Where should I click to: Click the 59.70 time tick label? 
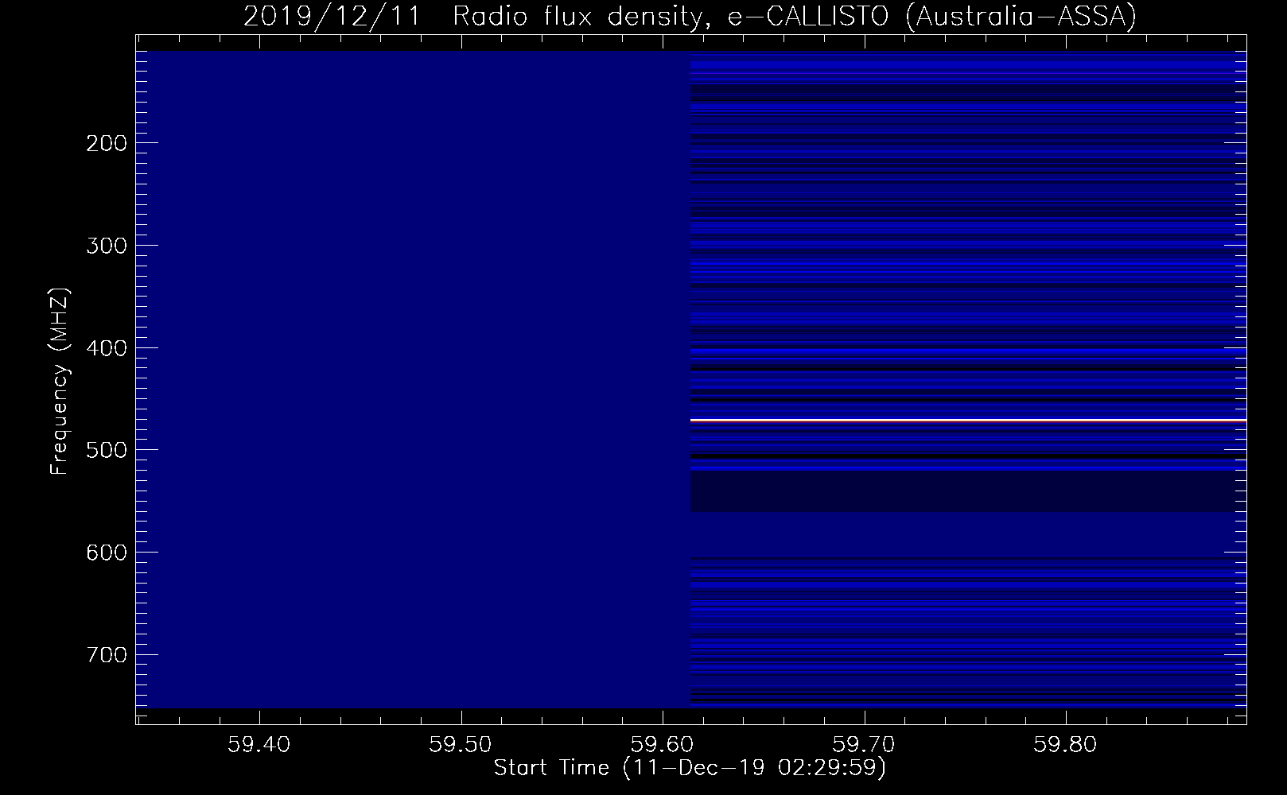coord(863,745)
